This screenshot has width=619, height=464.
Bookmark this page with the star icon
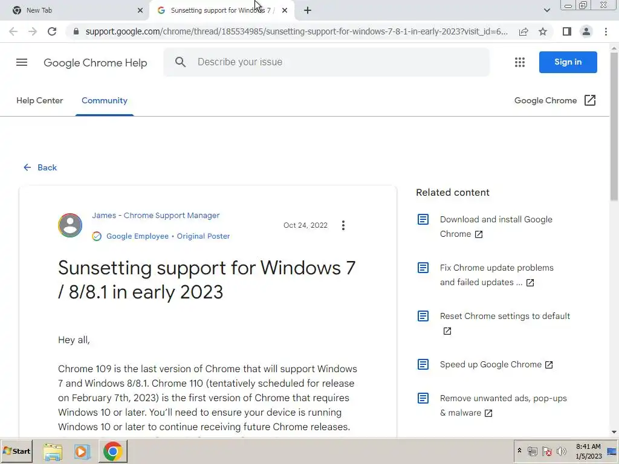[543, 31]
